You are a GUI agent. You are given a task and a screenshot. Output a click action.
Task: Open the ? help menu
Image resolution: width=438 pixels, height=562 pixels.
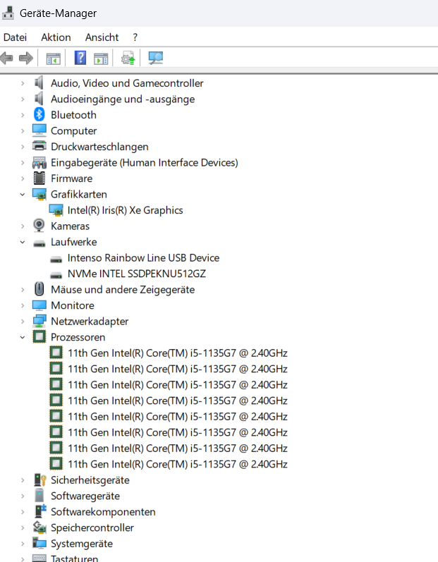(x=135, y=37)
